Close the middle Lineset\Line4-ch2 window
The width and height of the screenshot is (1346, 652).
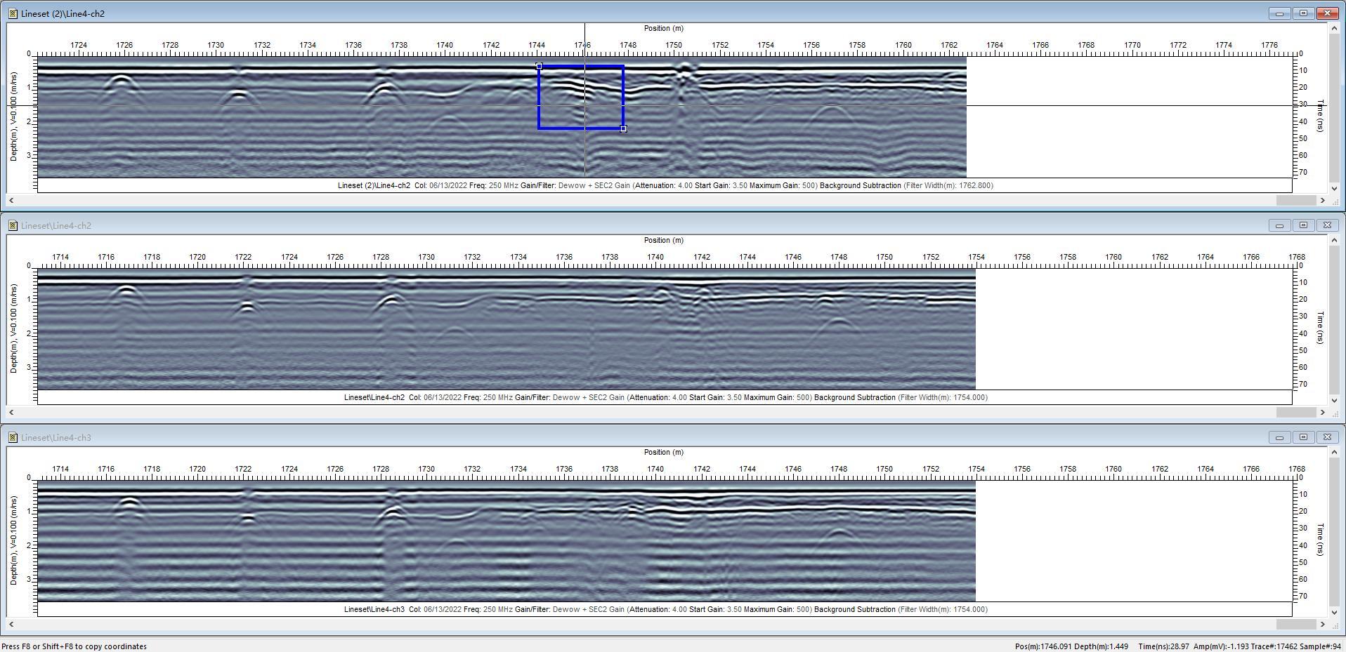pos(1327,225)
